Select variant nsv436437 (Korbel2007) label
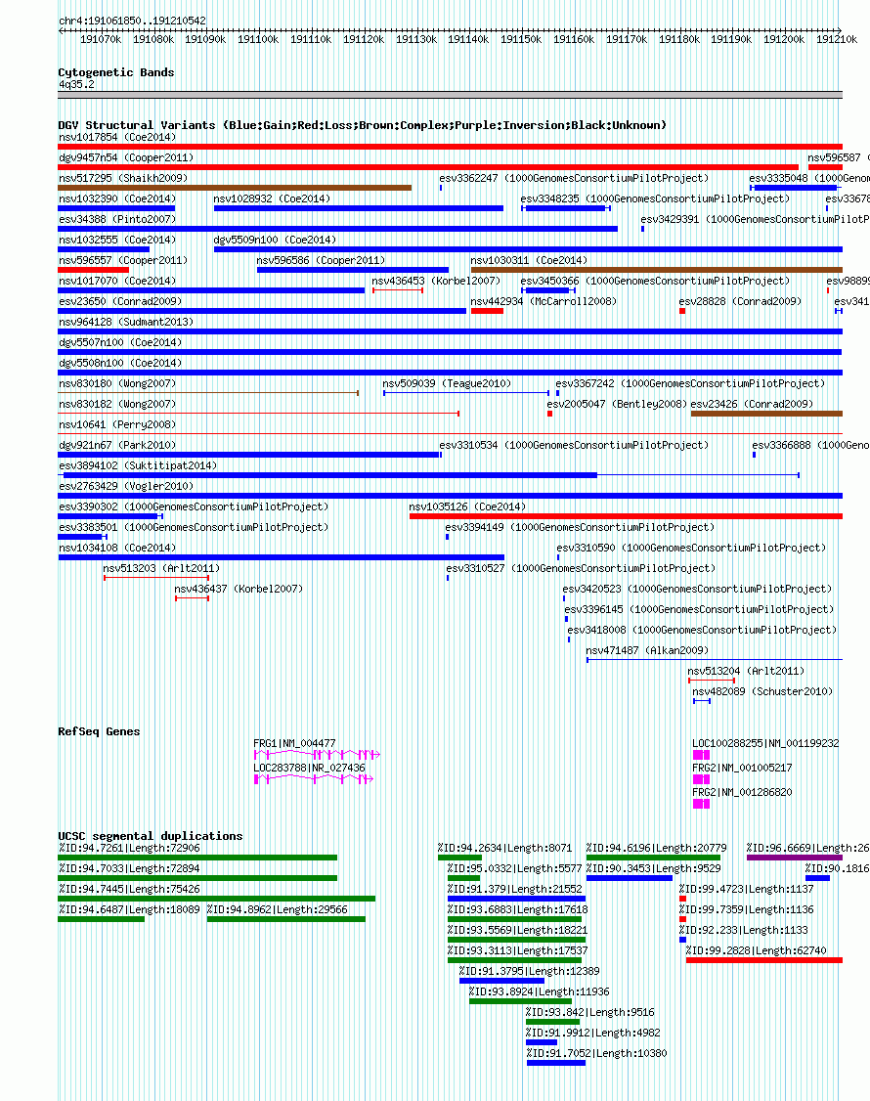This screenshot has height=1101, width=870. tap(239, 589)
